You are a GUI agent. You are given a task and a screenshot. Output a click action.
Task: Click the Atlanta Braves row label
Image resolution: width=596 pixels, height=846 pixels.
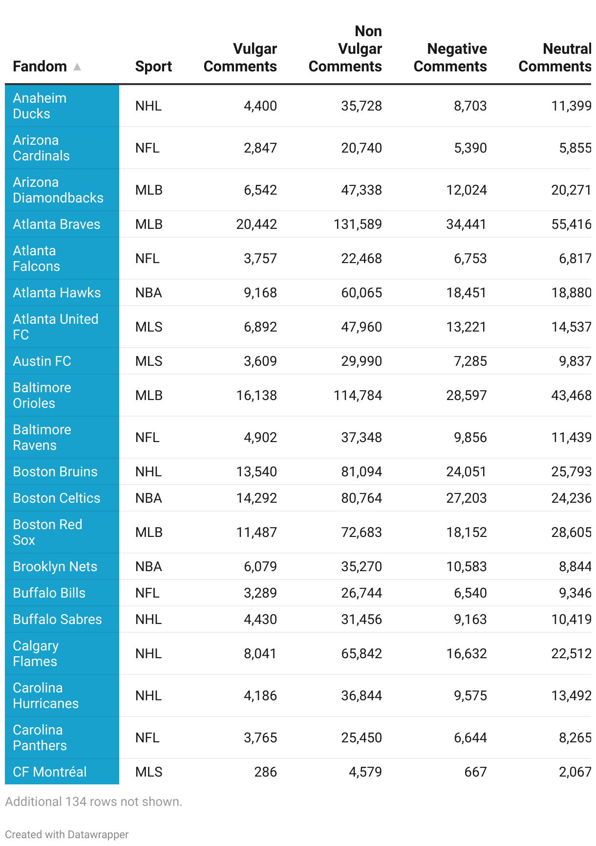[57, 224]
